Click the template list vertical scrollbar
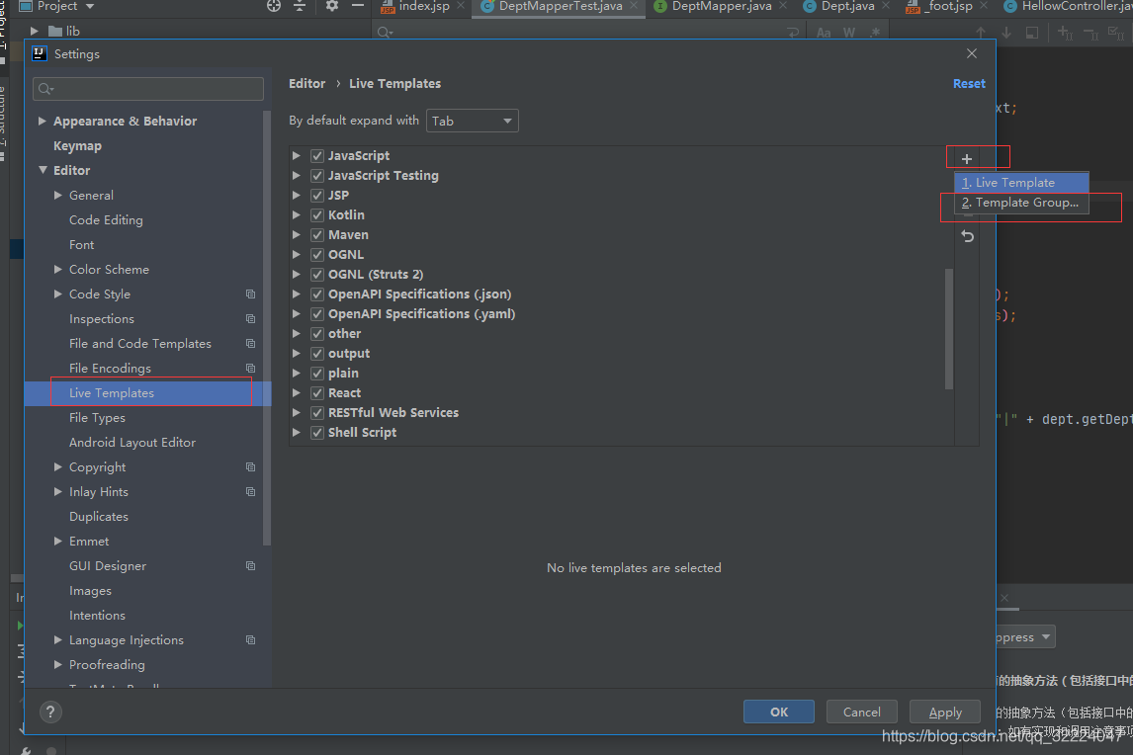 tap(949, 329)
